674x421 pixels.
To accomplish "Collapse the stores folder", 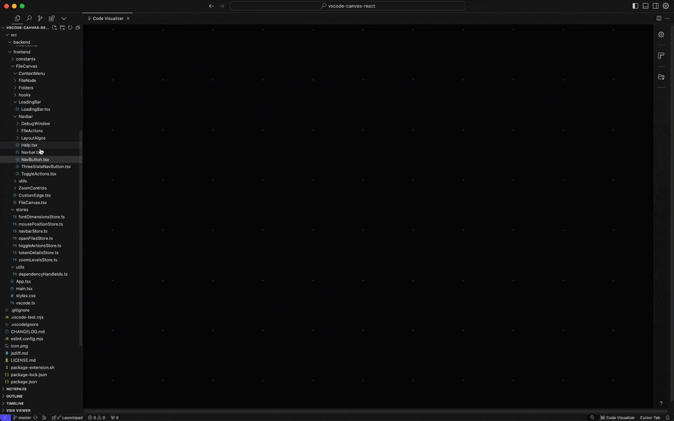I will [x=22, y=210].
